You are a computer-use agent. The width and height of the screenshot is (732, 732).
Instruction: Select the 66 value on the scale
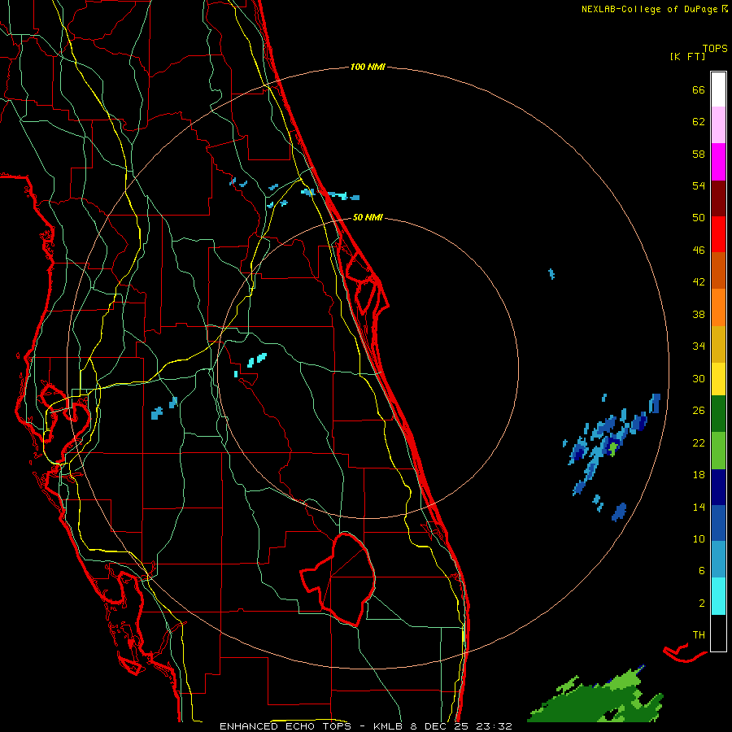click(699, 89)
